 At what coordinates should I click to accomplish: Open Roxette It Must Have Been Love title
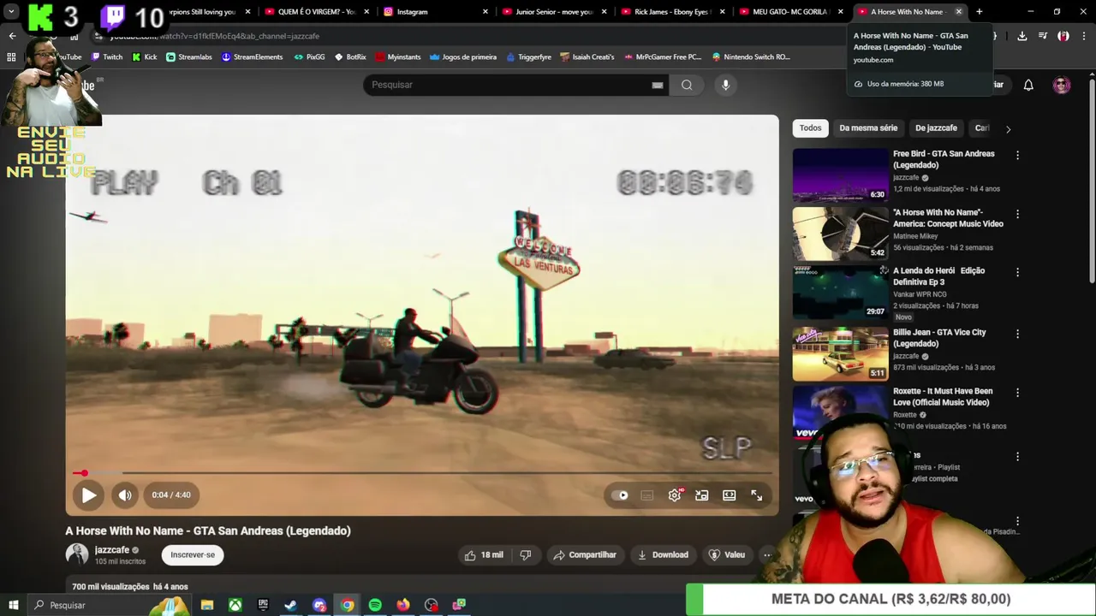pos(943,397)
